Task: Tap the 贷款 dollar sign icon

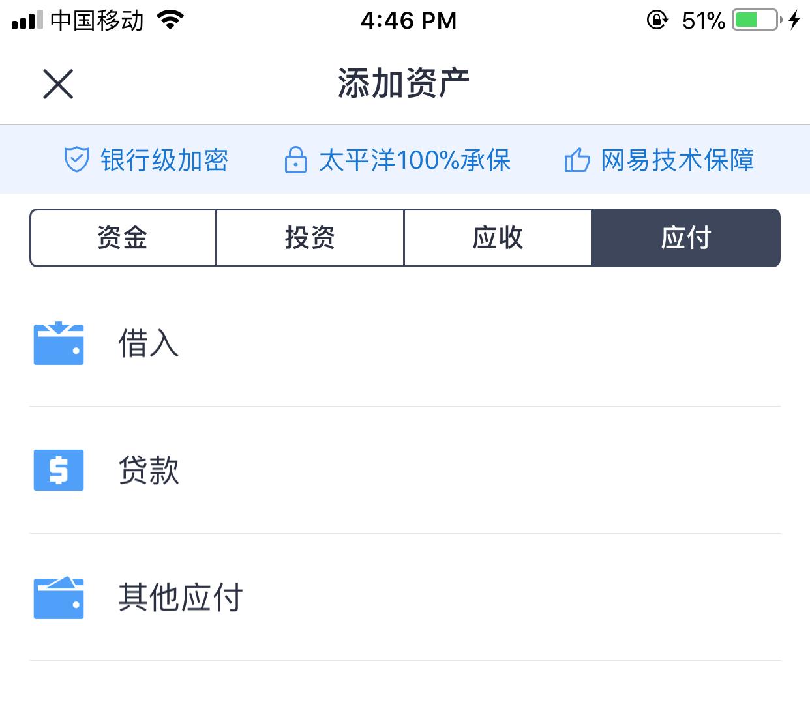Action: point(59,470)
